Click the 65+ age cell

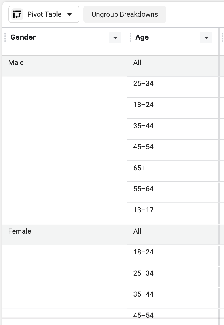(x=139, y=168)
